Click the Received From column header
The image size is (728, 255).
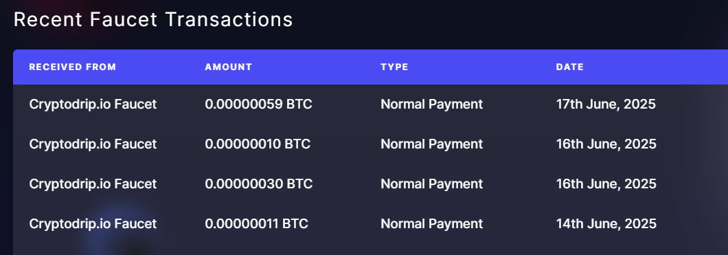pyautogui.click(x=72, y=67)
